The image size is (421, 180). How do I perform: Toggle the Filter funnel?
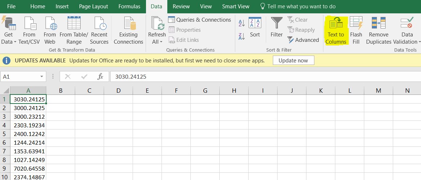pos(276,27)
